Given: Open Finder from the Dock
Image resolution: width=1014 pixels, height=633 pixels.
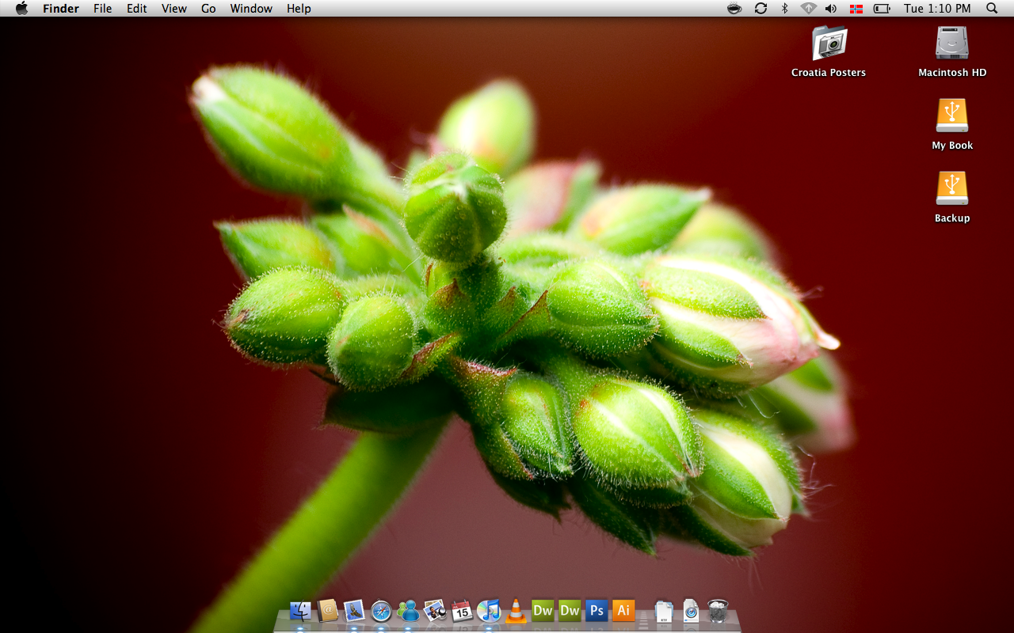Looking at the screenshot, I should (300, 611).
